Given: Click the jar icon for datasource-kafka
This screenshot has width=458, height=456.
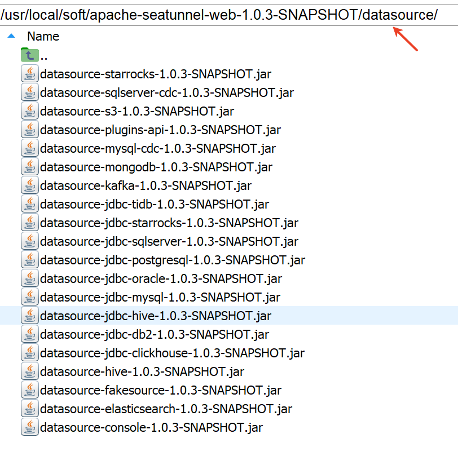Looking at the screenshot, I should coord(30,185).
